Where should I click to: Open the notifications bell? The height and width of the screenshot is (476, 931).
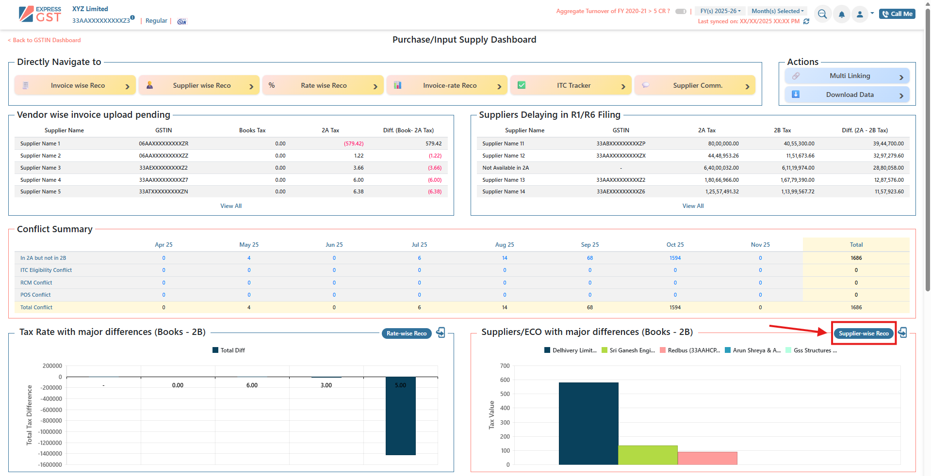coord(842,15)
